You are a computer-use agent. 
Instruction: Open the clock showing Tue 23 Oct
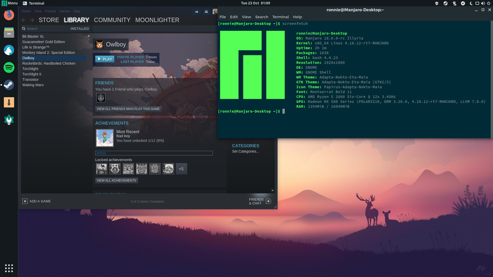pos(255,3)
